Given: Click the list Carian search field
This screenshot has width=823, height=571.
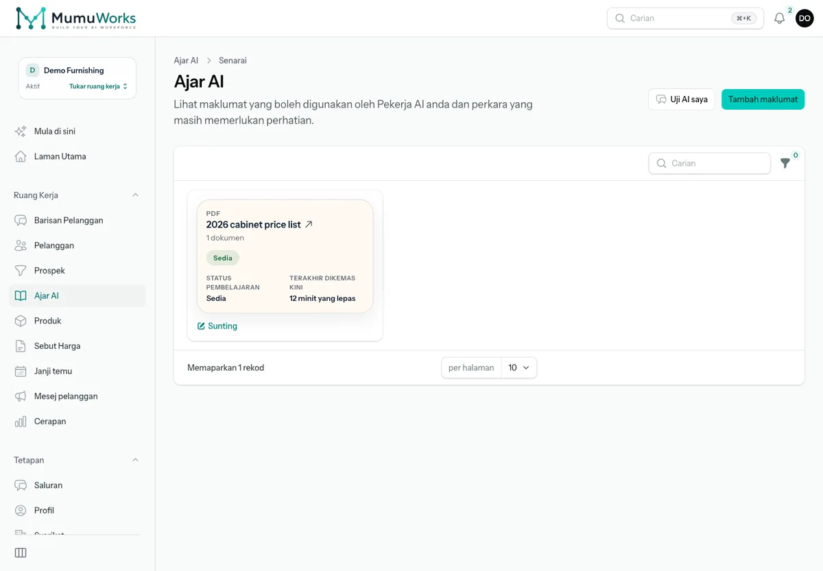Looking at the screenshot, I should click(709, 163).
